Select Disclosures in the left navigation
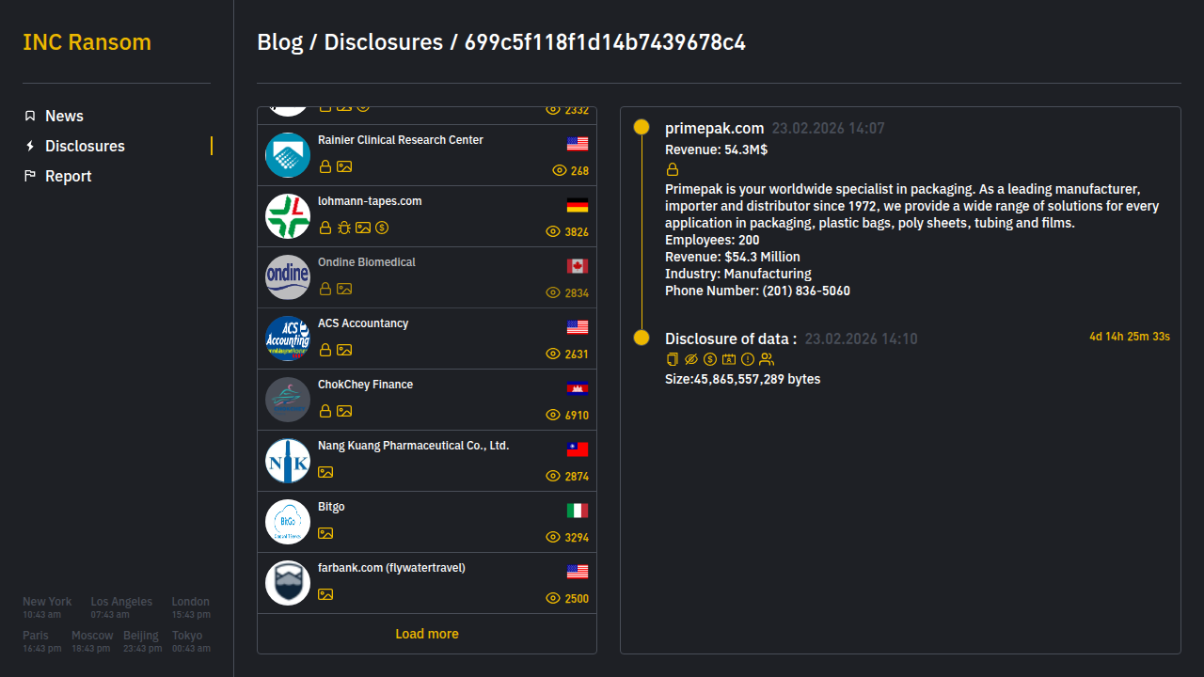Viewport: 1204px width, 677px height. click(85, 146)
